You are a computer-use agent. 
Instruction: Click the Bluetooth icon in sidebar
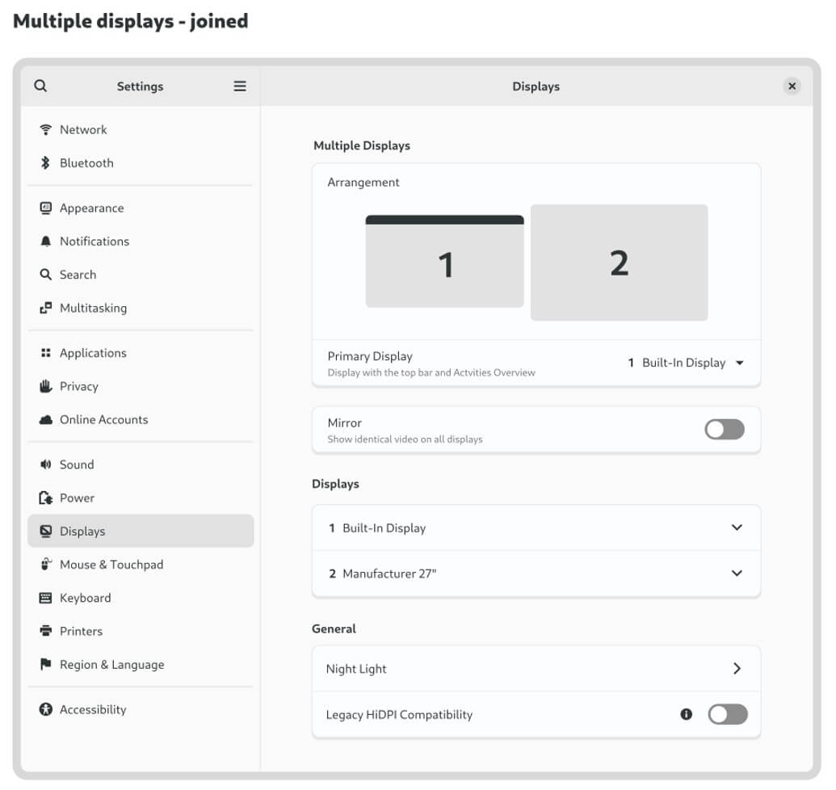point(46,163)
